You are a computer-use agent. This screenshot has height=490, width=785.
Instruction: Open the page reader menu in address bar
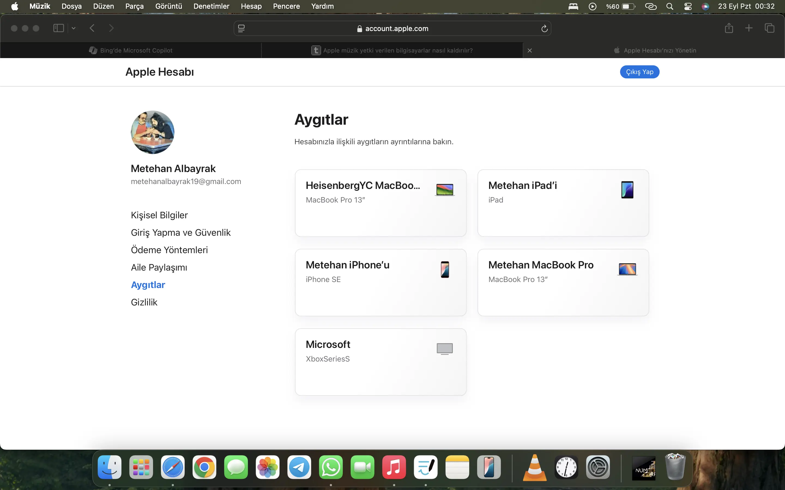point(241,29)
